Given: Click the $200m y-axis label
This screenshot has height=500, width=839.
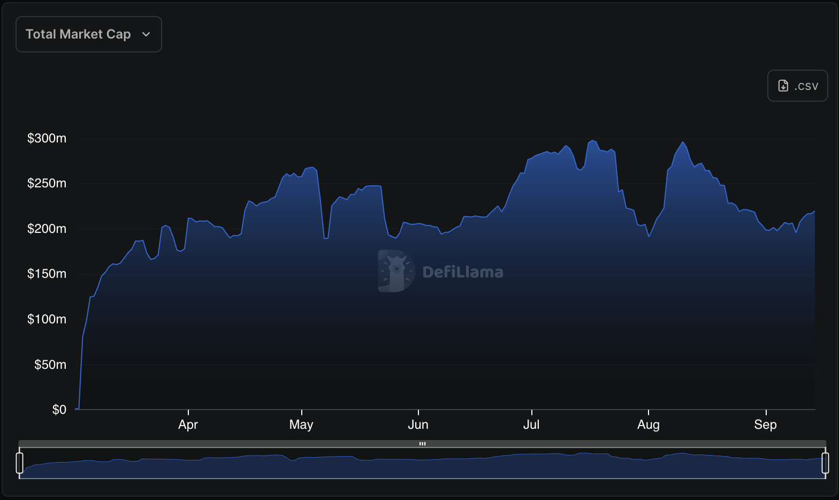Looking at the screenshot, I should point(47,229).
